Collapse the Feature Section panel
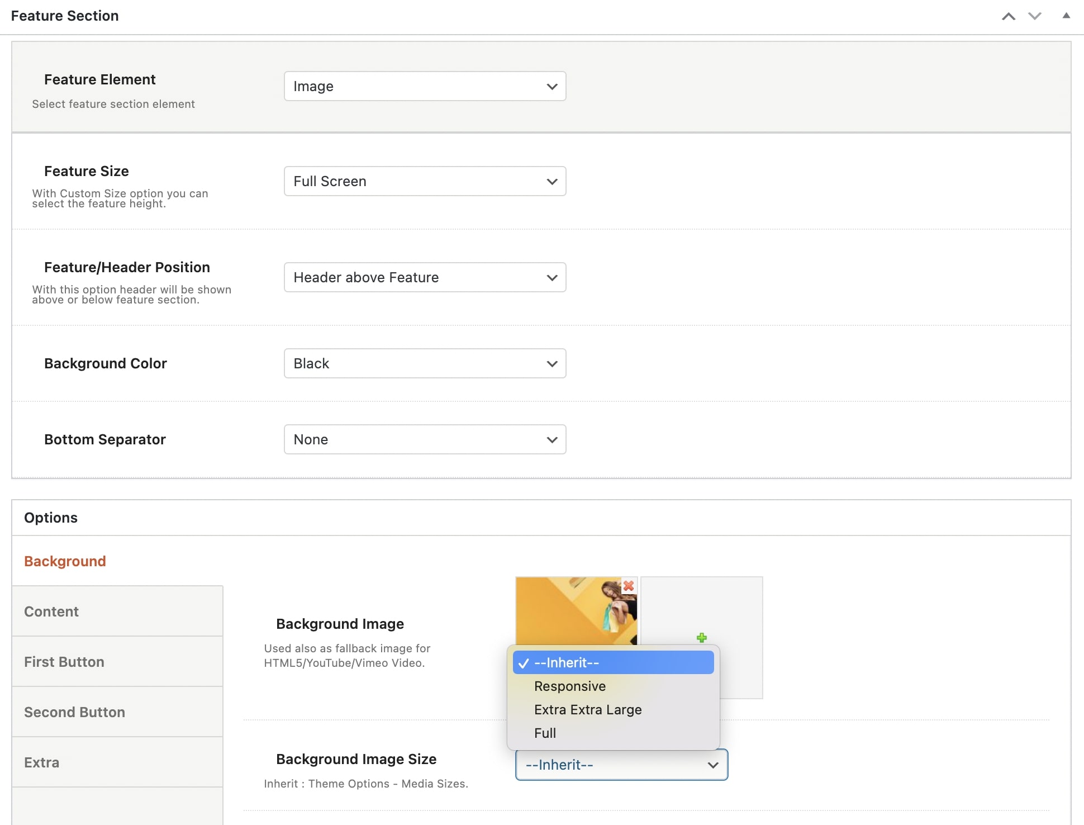This screenshot has height=825, width=1084. pyautogui.click(x=1066, y=16)
